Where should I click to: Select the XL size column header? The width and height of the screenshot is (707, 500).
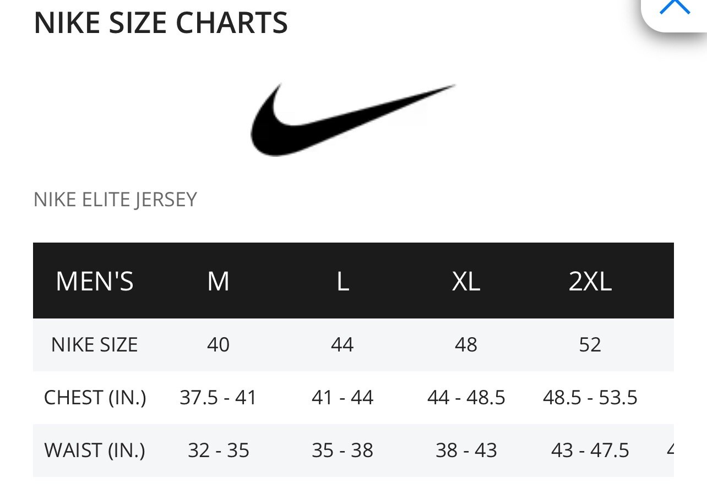(x=466, y=281)
